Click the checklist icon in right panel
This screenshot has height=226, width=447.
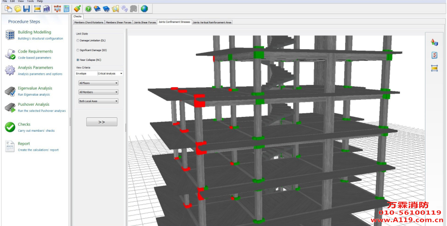(434, 55)
